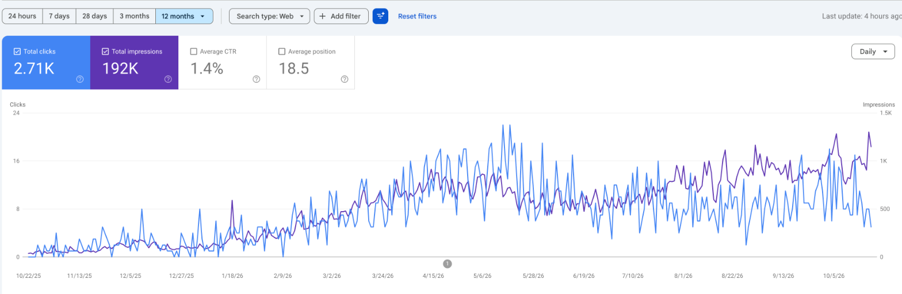Open the help icon on Average CTR card
This screenshot has height=294, width=902.
click(257, 79)
